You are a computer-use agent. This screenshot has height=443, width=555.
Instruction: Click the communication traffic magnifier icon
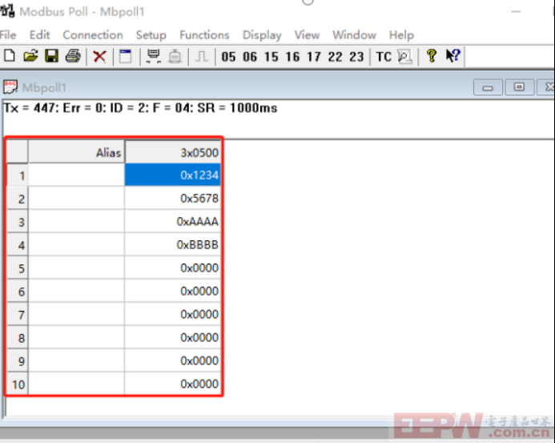click(x=404, y=56)
